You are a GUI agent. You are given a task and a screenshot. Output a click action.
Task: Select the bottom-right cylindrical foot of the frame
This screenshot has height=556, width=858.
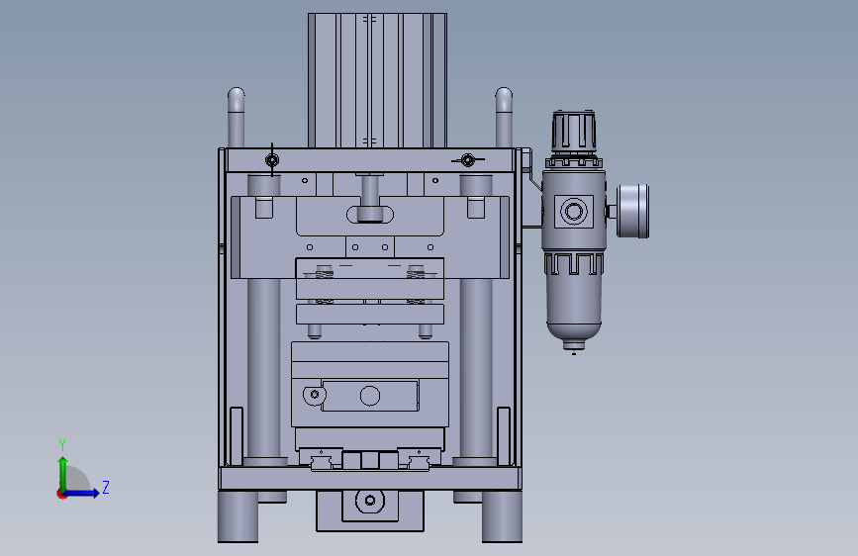click(502, 516)
